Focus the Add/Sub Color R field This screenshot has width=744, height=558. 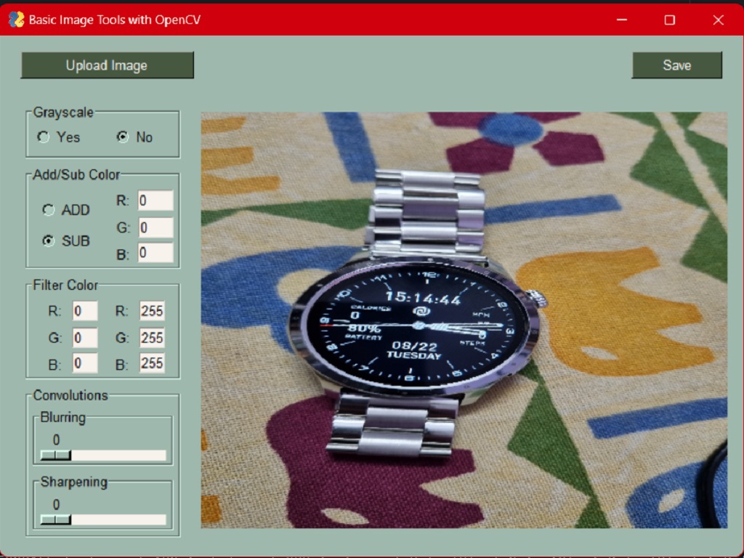[x=155, y=201]
